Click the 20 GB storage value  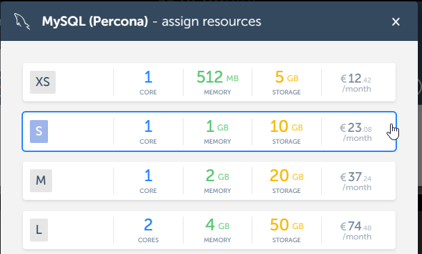pos(286,176)
